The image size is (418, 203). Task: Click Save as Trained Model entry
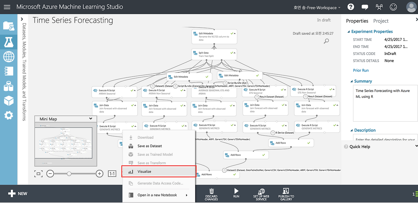159,155
